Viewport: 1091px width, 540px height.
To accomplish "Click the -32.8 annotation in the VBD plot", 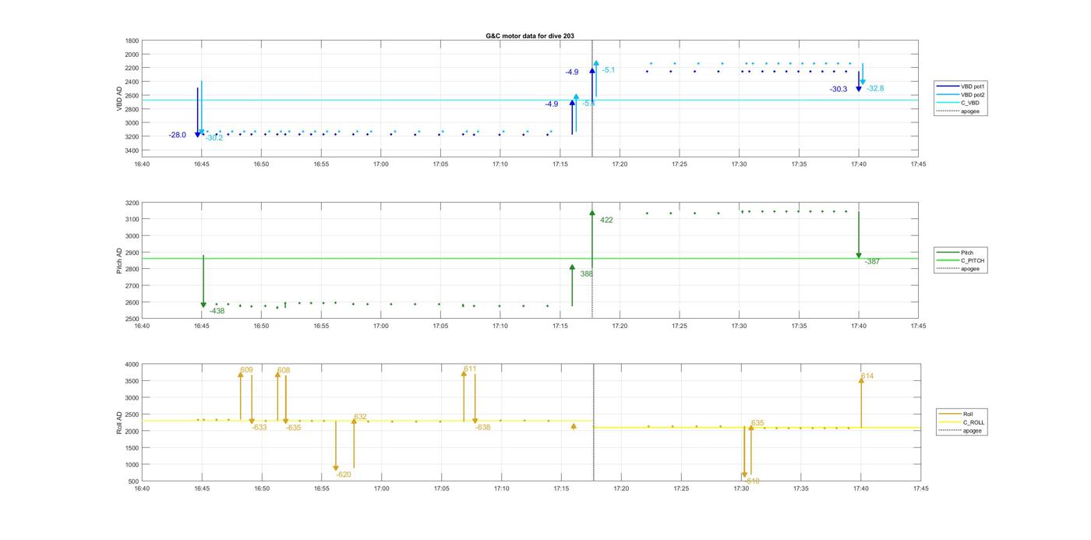I will coord(875,89).
